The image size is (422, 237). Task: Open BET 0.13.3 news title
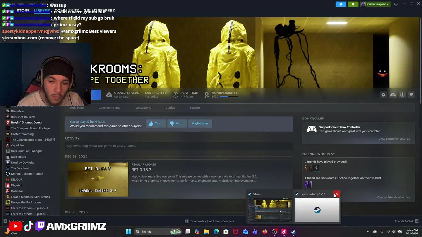pos(141,170)
